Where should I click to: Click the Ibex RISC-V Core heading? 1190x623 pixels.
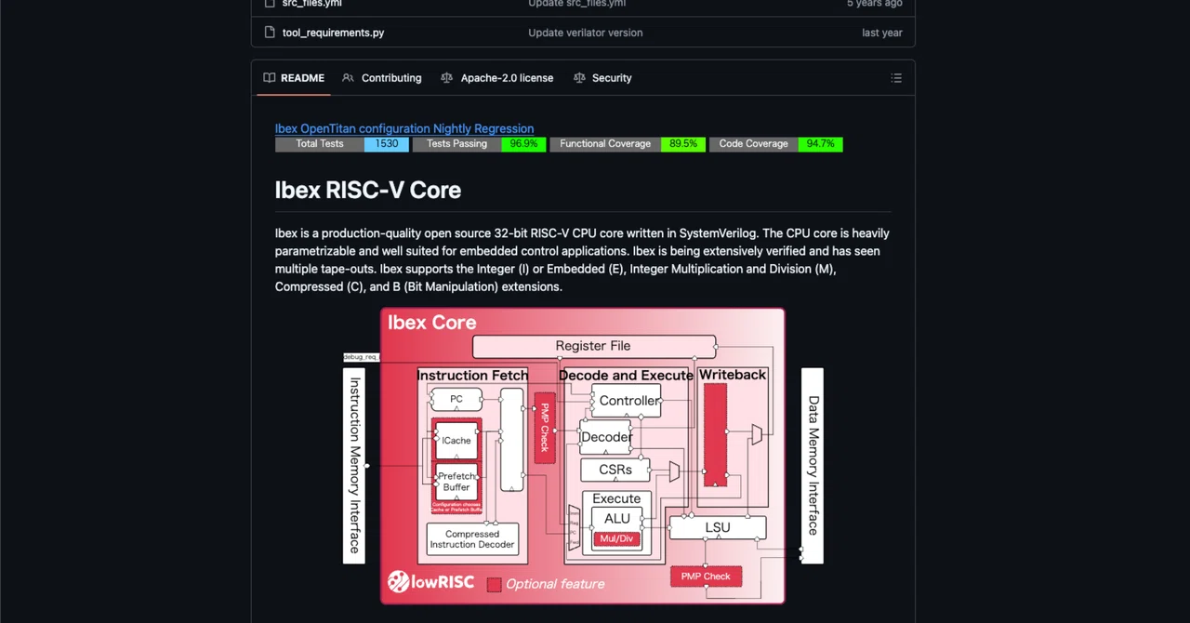coord(368,190)
